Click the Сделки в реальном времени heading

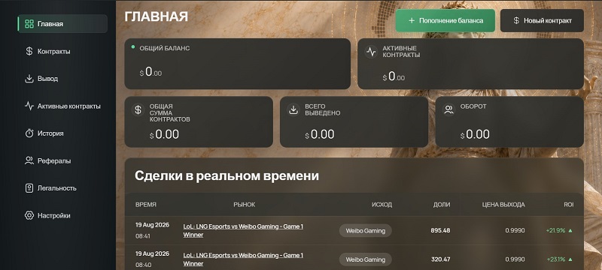click(x=227, y=176)
